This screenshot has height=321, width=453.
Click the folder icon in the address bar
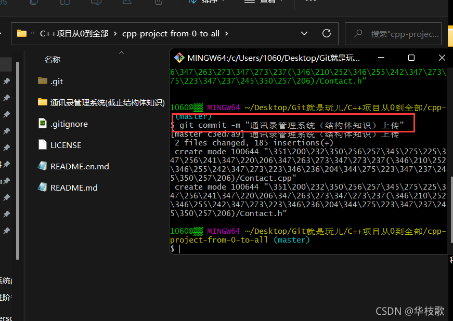point(22,33)
